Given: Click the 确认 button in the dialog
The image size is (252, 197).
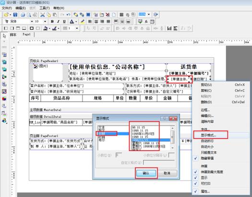Looking at the screenshot, I should coord(146,173).
